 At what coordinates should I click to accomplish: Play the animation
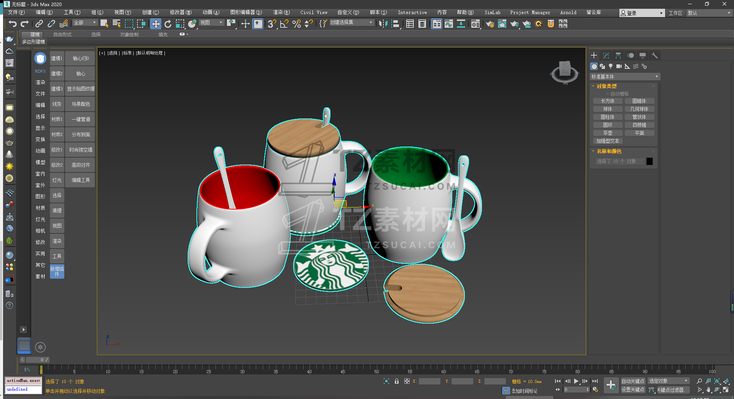576,381
